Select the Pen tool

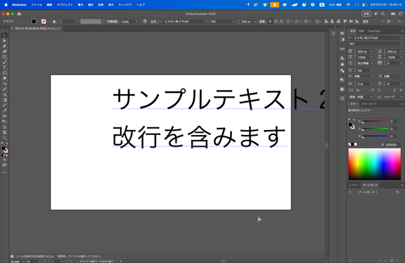click(x=4, y=46)
